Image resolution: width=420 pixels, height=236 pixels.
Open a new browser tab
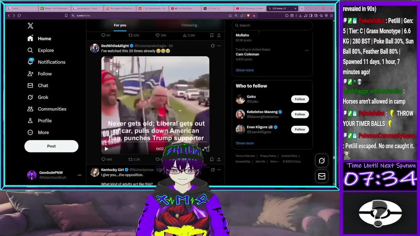pyautogui.click(x=302, y=9)
